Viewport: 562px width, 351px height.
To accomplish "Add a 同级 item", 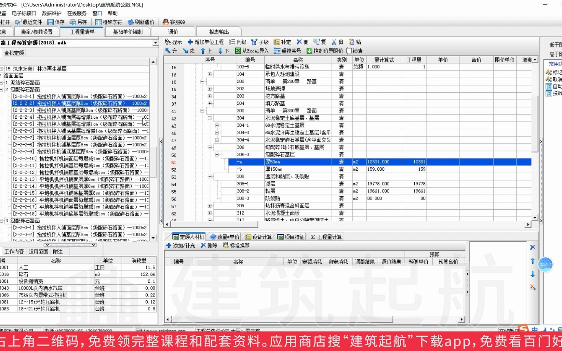I will (x=237, y=42).
